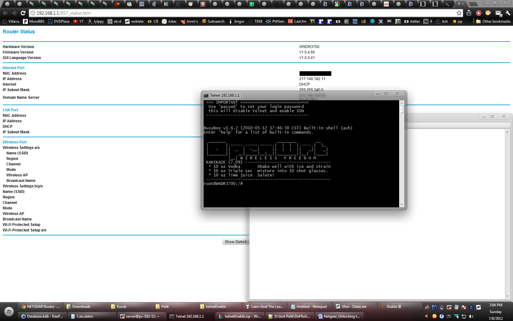Open the 'bot' bookmark

tap(442, 21)
